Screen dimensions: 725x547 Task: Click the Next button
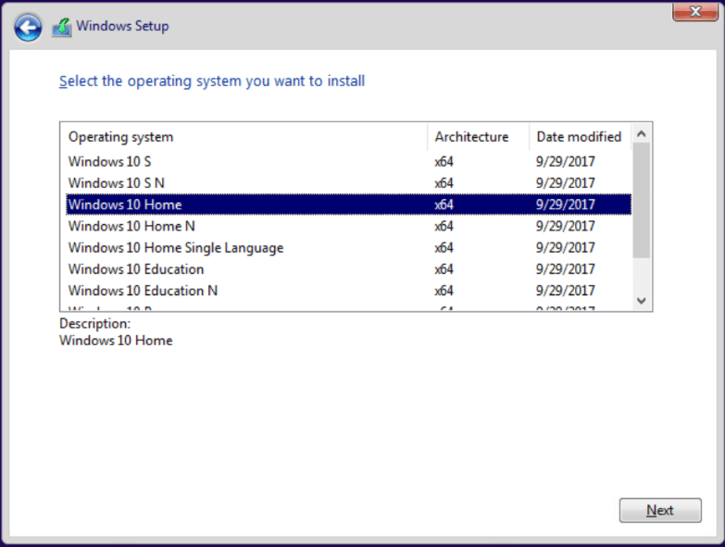[x=659, y=510]
